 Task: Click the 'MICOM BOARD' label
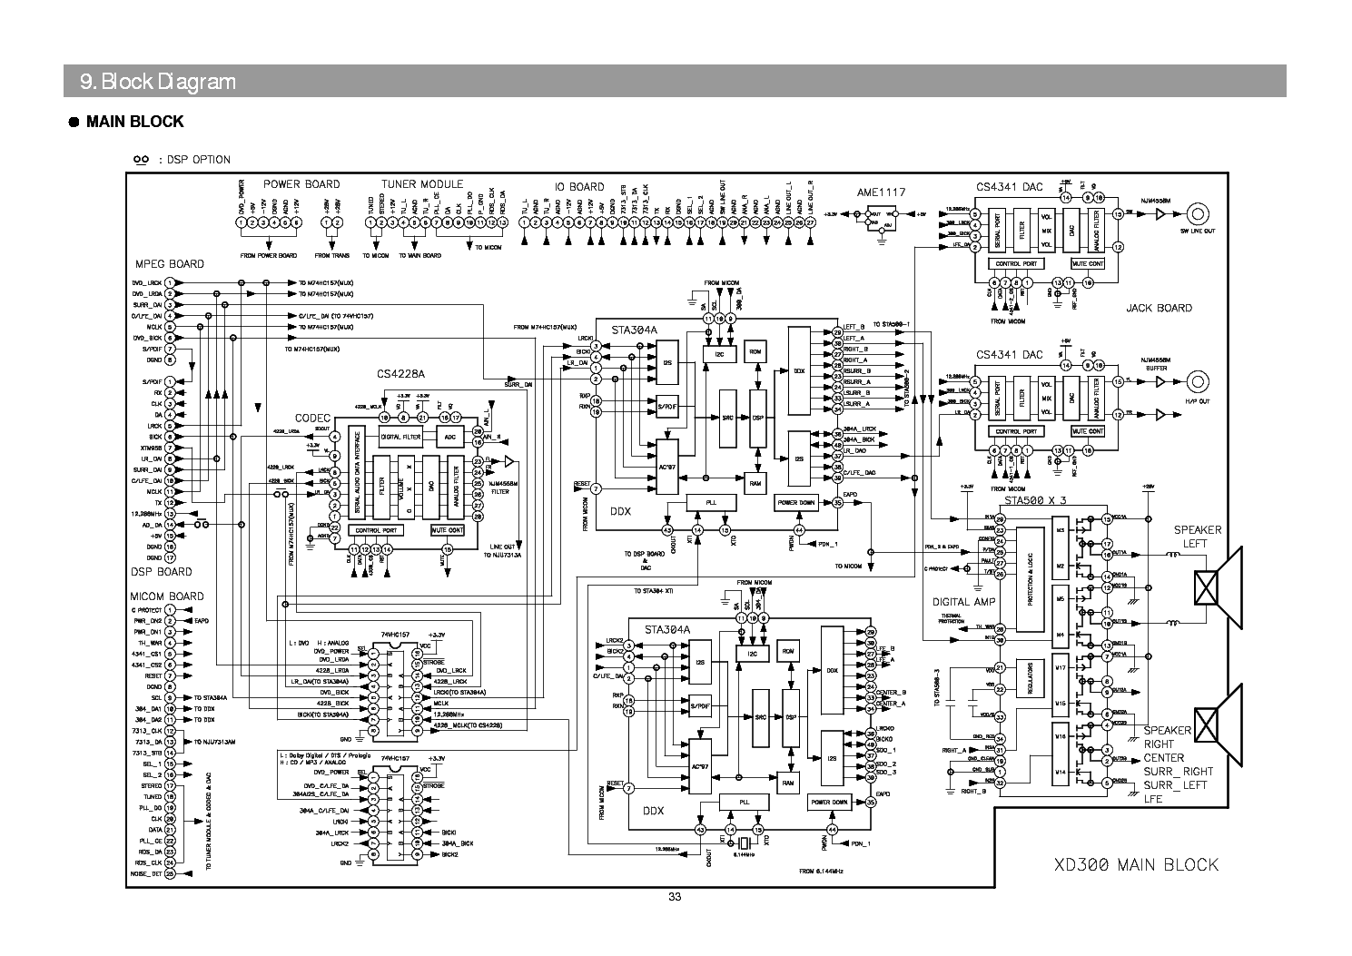click(168, 596)
